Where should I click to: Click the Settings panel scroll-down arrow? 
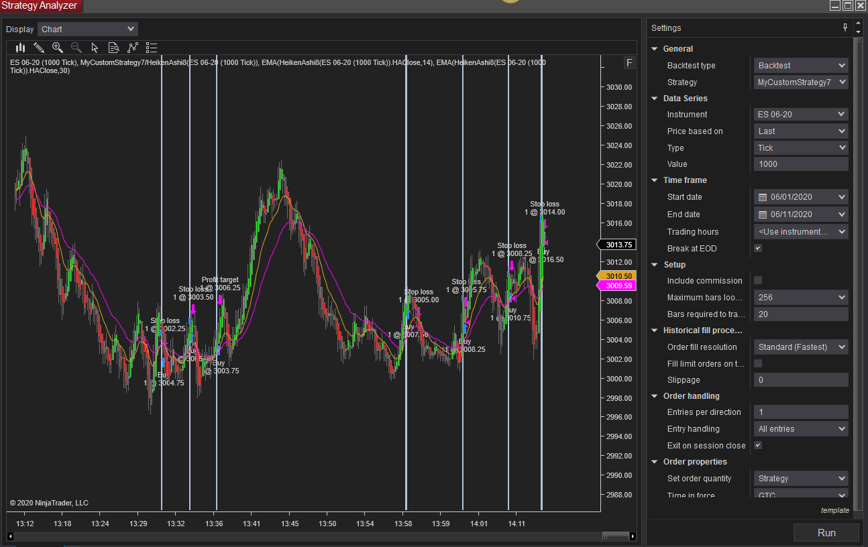point(857,32)
